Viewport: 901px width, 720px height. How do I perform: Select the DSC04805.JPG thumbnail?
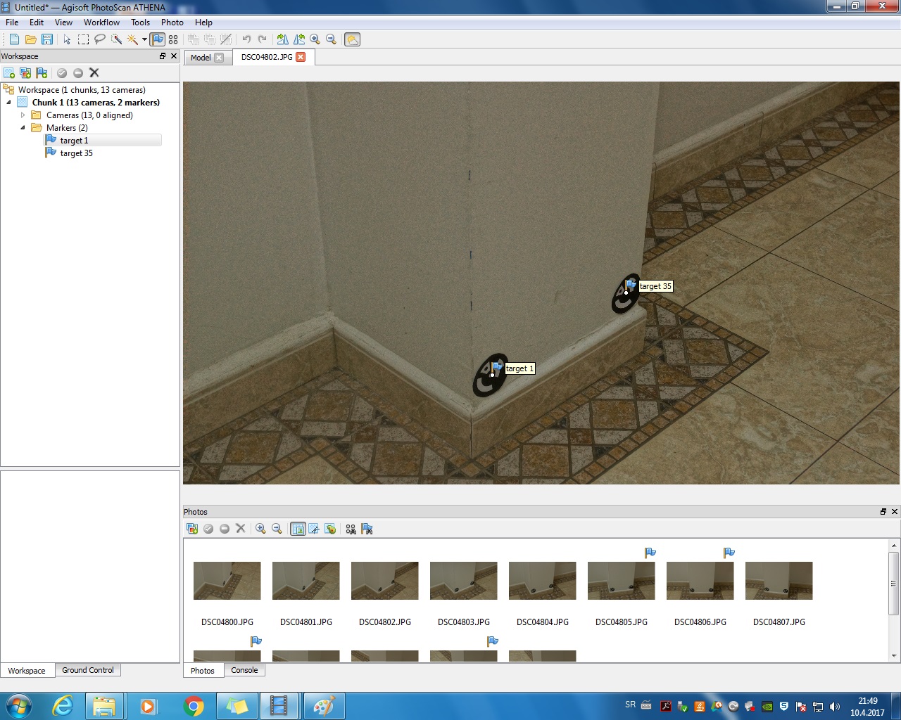pyautogui.click(x=622, y=581)
